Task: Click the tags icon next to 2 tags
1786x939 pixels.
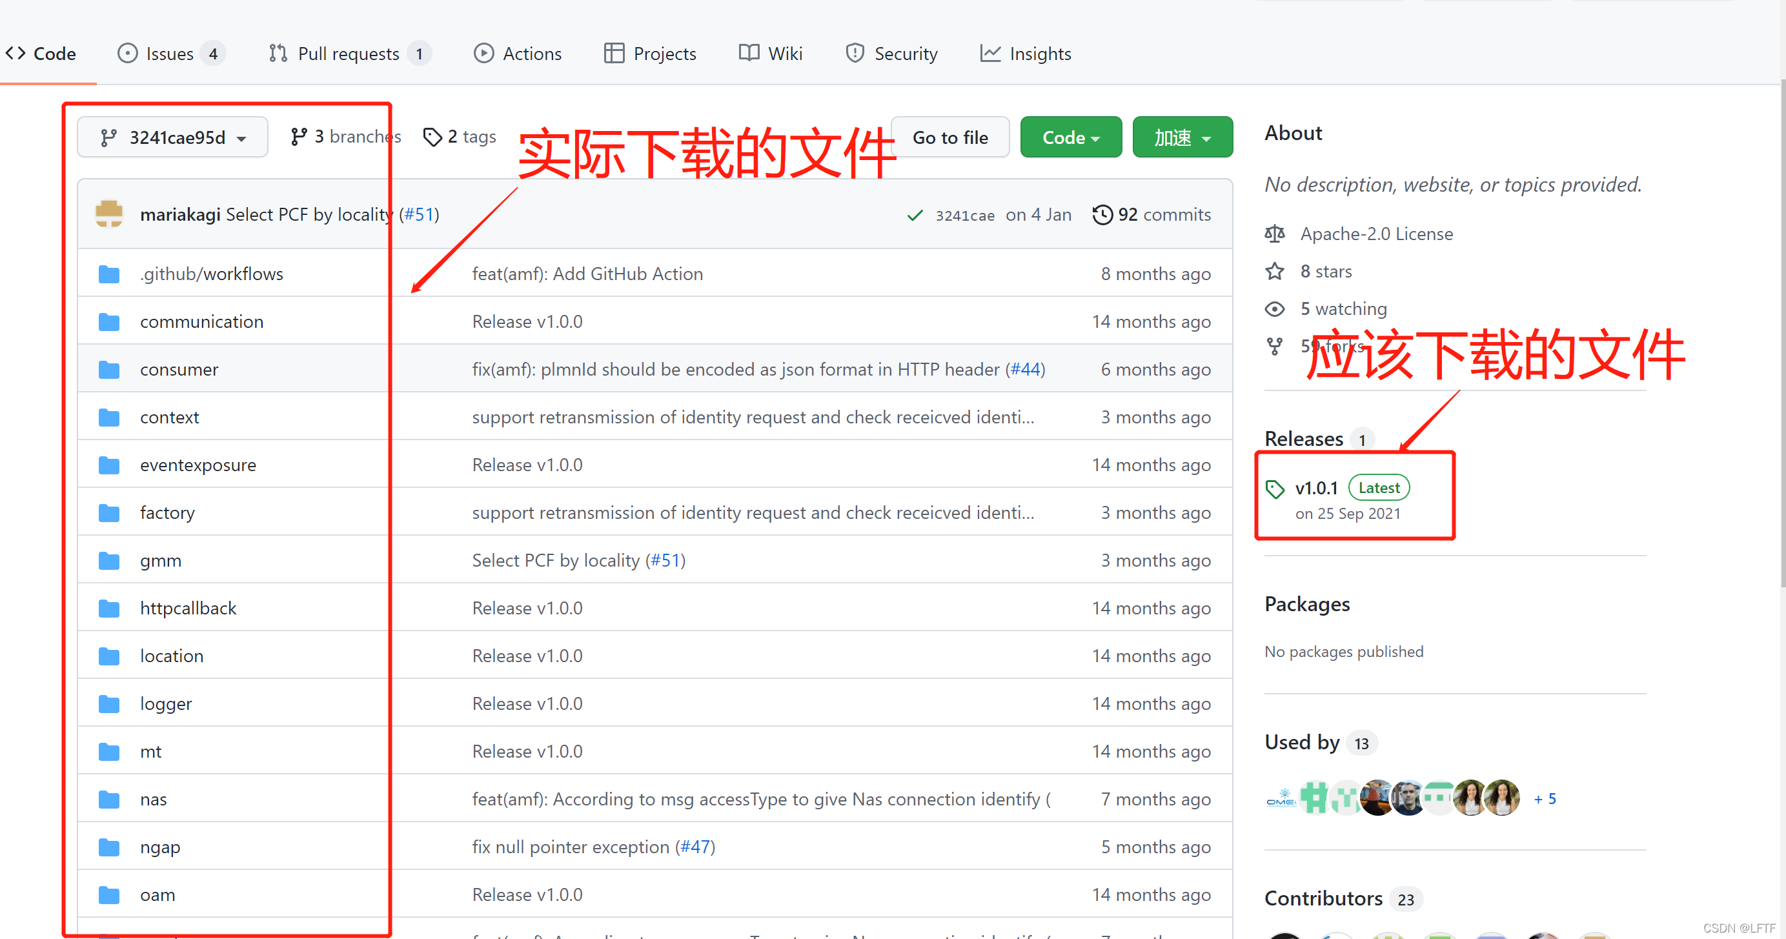Action: pyautogui.click(x=432, y=137)
